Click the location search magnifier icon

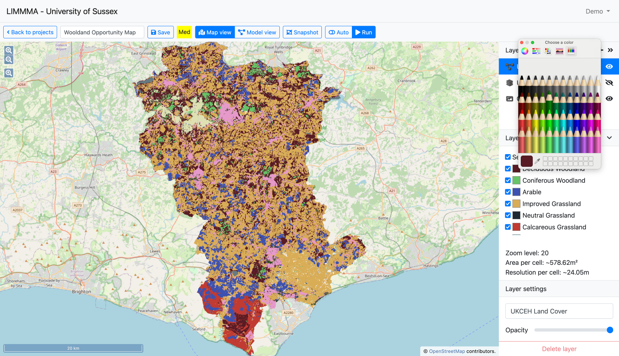(x=9, y=73)
